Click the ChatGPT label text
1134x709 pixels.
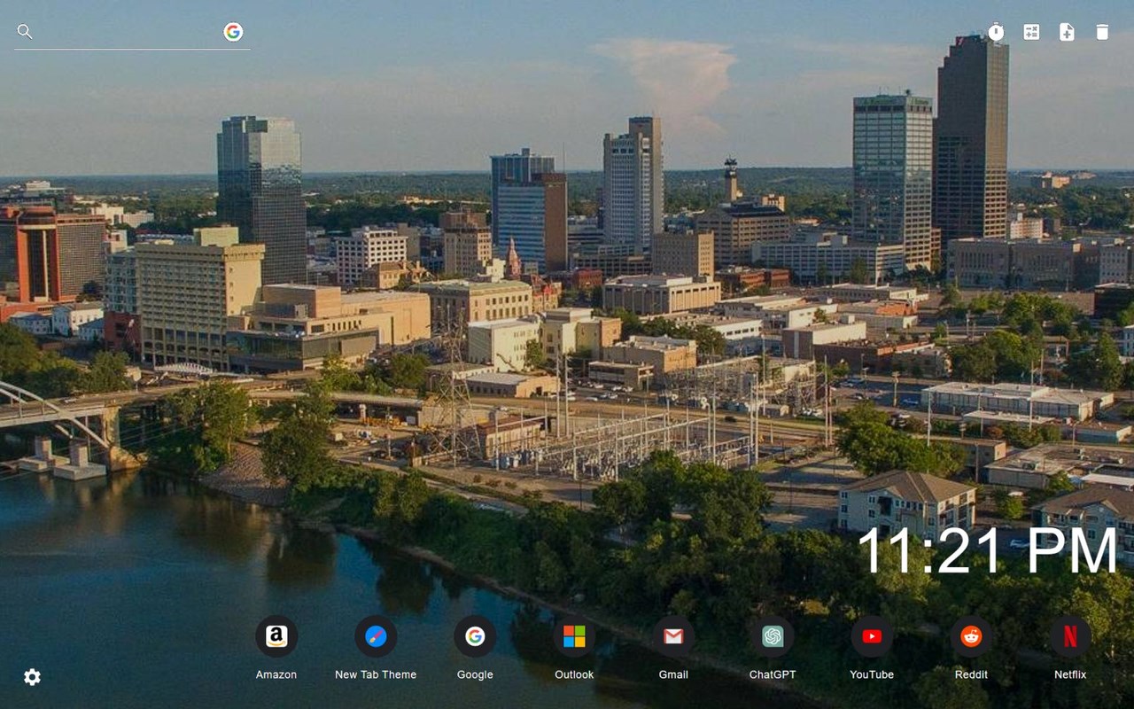click(773, 674)
